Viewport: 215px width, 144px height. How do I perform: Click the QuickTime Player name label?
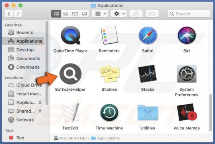pyautogui.click(x=70, y=51)
